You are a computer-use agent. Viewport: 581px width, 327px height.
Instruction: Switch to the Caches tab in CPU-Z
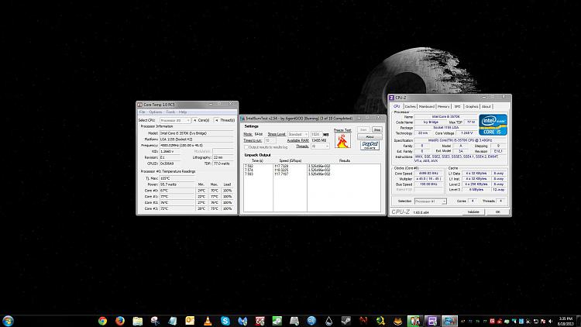click(x=410, y=106)
